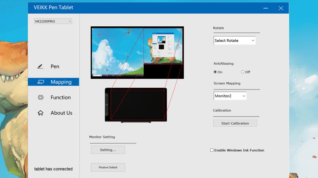Click the tablet work area preview
Screen dimensions: 318x178
137,104
